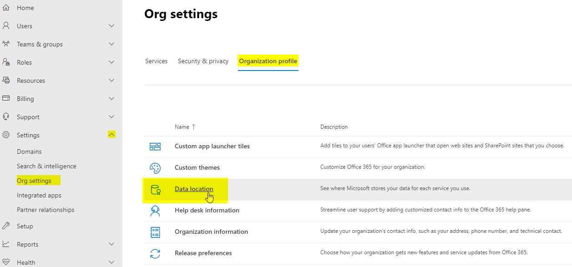The image size is (572, 267).
Task: Click the Release preferences refresh icon
Action: [x=155, y=253]
